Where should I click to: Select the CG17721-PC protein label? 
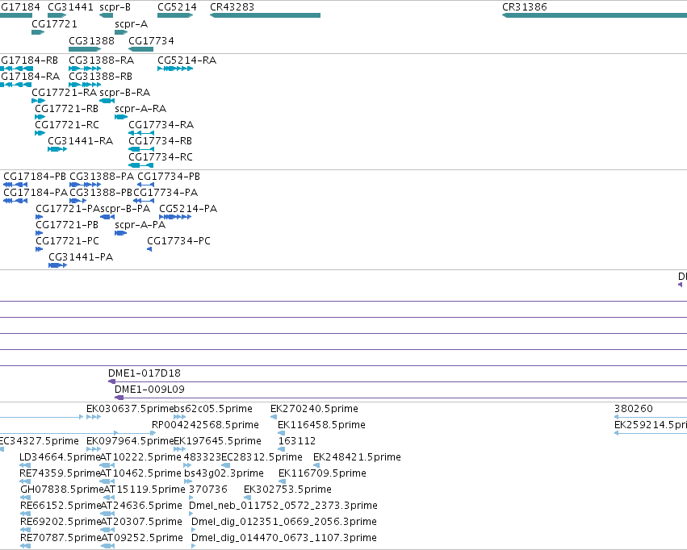click(x=68, y=241)
